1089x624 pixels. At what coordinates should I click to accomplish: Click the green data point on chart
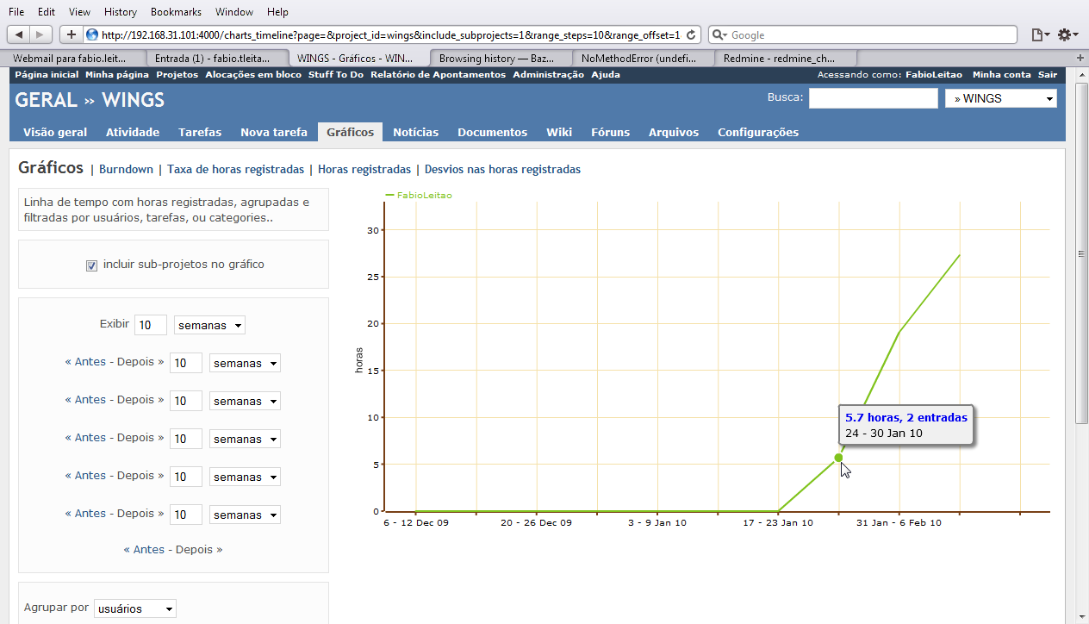[x=838, y=458]
